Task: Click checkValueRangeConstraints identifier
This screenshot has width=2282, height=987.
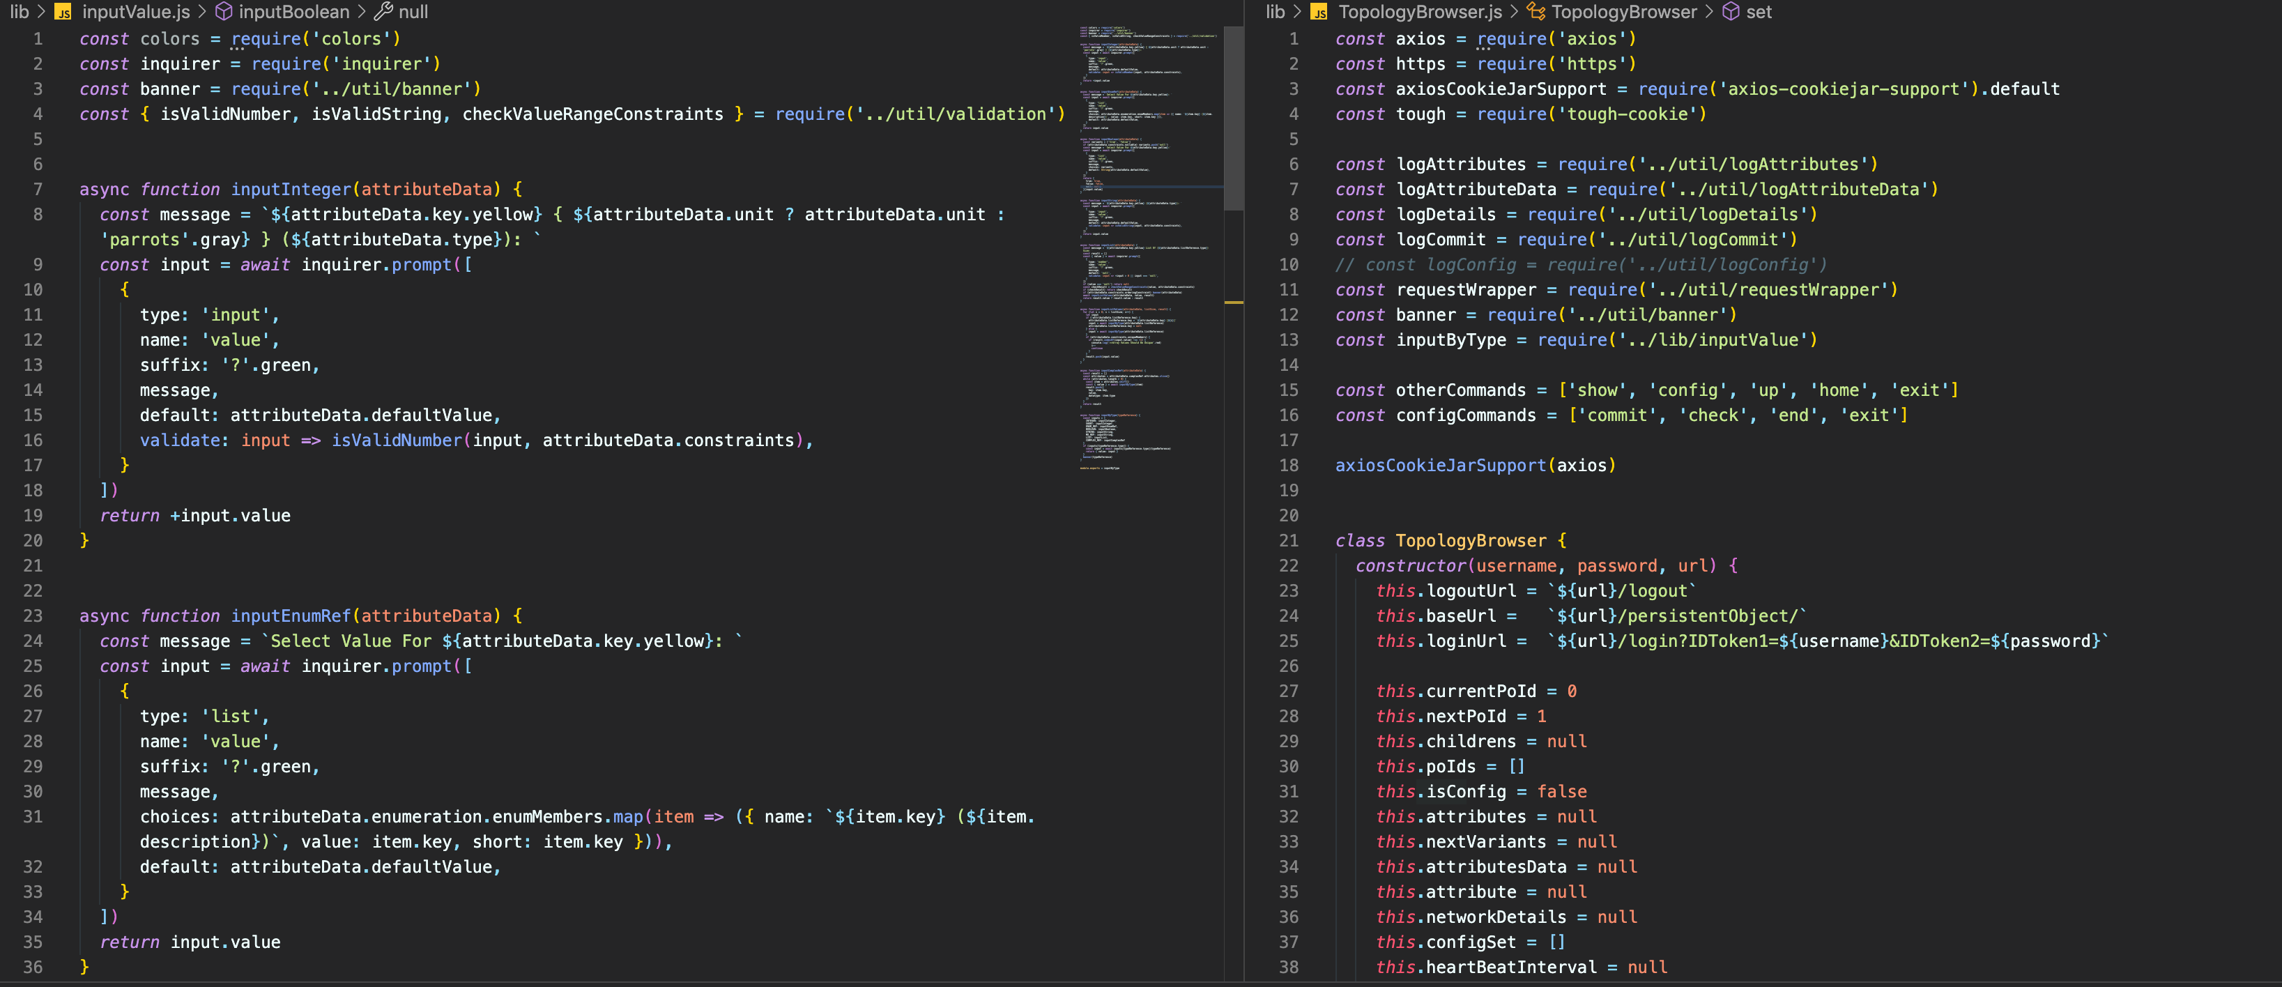Action: [x=592, y=114]
